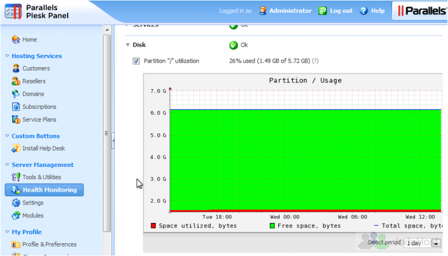Click the Modules icon
Viewport: 448px width, 256px height.
tap(16, 216)
